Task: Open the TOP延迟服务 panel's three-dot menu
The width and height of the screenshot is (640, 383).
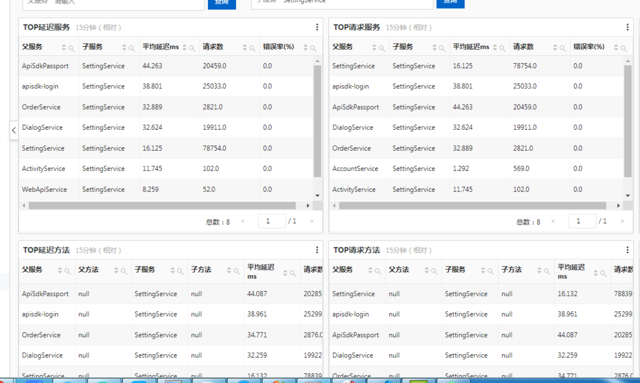Action: [317, 27]
